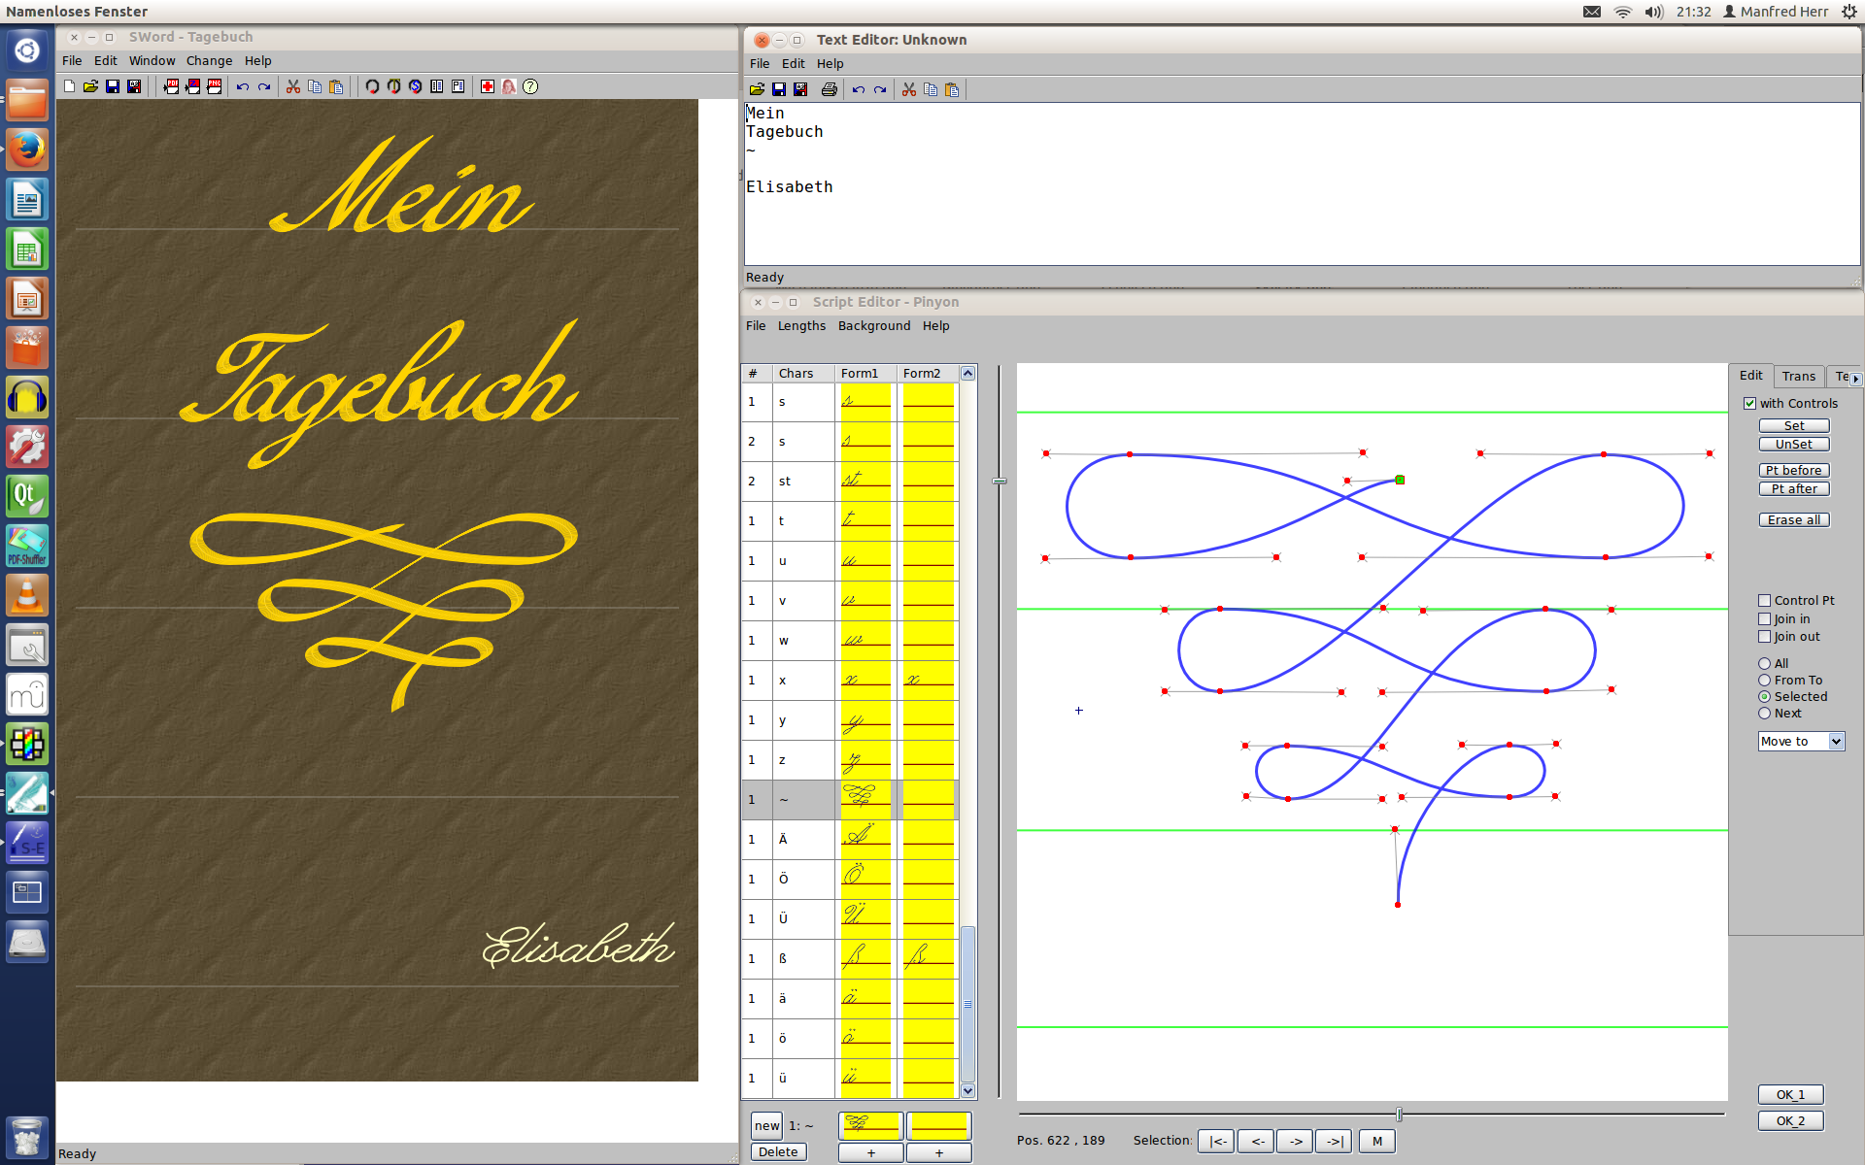Uncheck the 'with Controls' checkbox
The image size is (1865, 1165).
pos(1749,404)
